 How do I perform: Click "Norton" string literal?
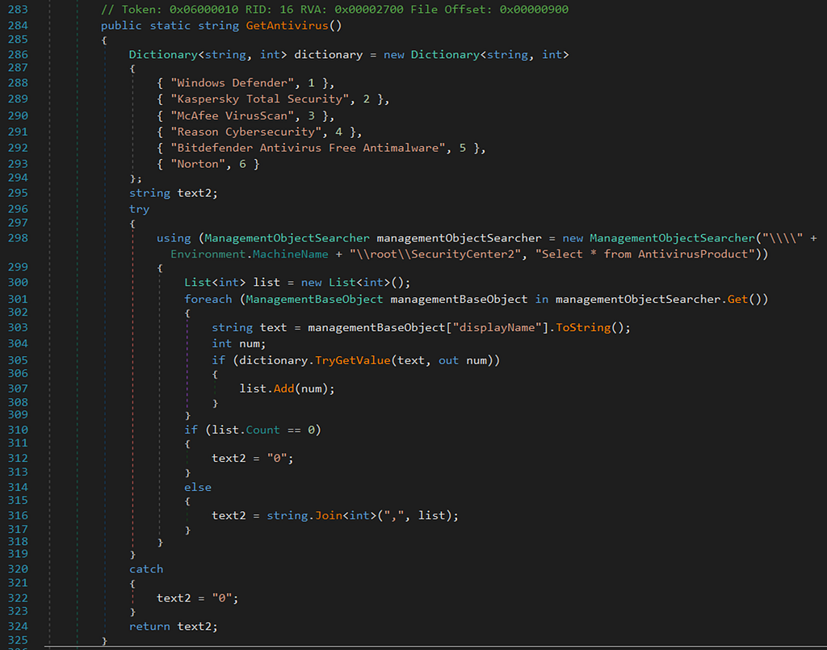[x=198, y=164]
